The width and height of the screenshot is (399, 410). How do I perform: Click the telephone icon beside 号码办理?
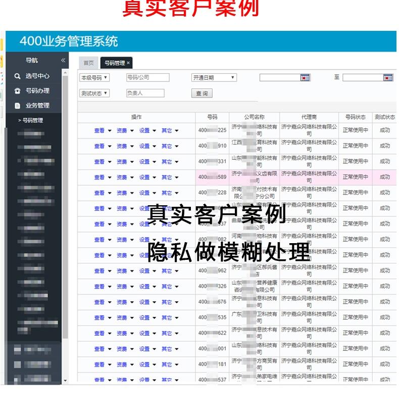pos(17,91)
